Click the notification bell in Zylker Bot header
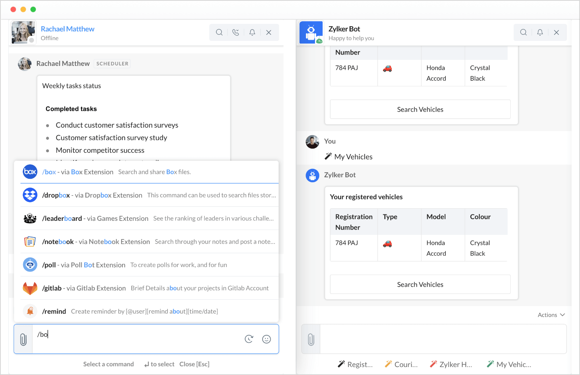580x375 pixels. tap(540, 33)
